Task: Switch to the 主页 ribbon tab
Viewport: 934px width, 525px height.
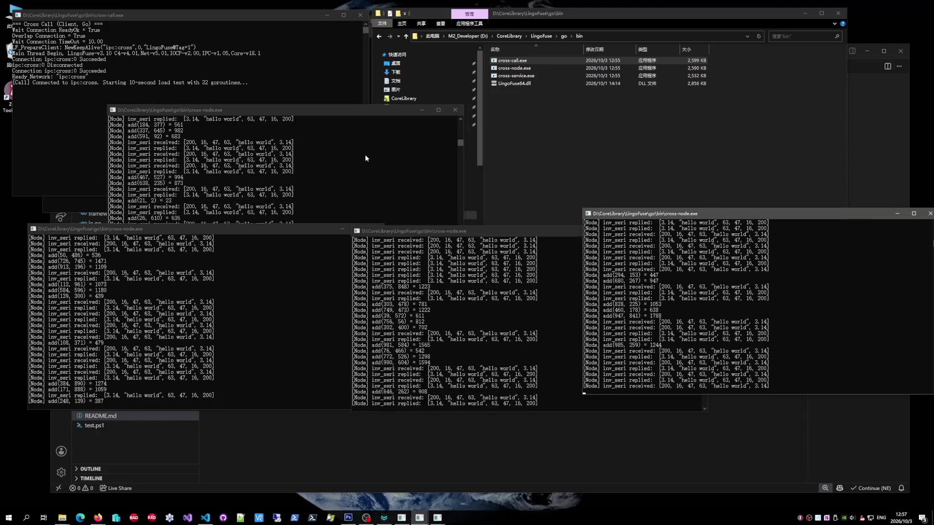Action: 402,23
